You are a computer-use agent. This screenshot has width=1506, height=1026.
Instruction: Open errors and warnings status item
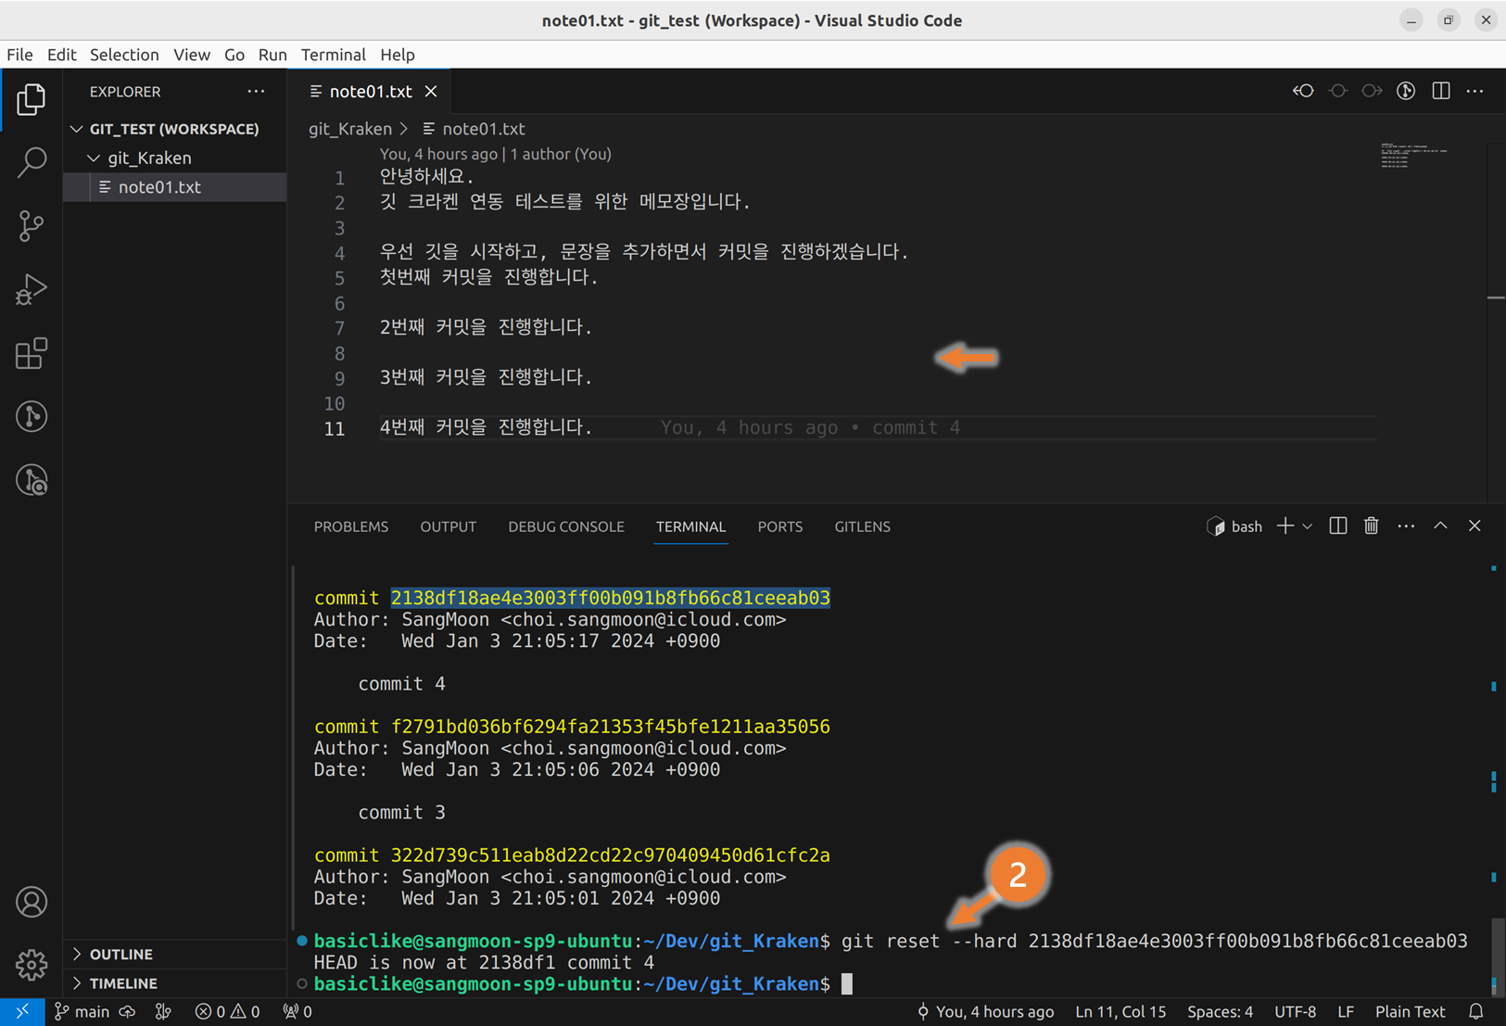click(227, 1012)
